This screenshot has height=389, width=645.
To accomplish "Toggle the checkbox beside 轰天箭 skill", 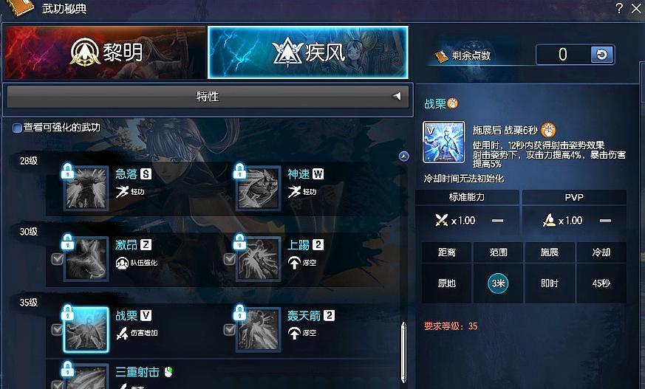I will 229,329.
